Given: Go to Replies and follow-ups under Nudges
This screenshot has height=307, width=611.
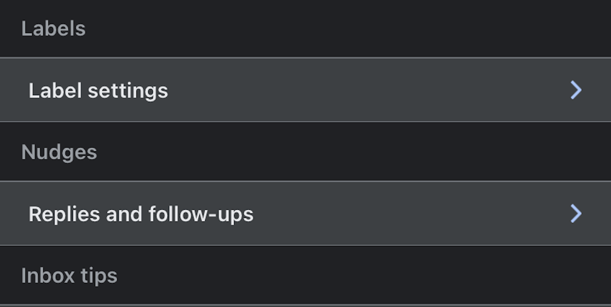Looking at the screenshot, I should tap(141, 214).
